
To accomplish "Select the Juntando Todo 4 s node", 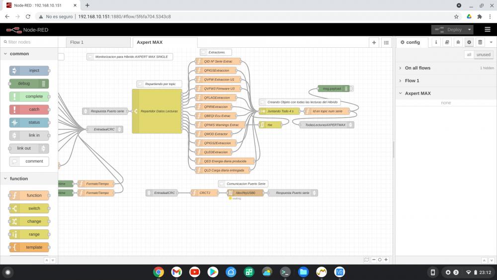I will [x=279, y=111].
